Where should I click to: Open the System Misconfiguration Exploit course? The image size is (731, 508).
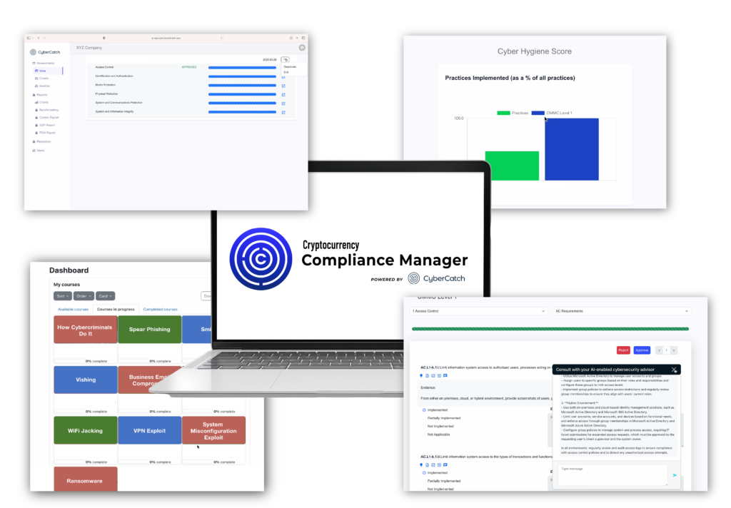click(213, 430)
